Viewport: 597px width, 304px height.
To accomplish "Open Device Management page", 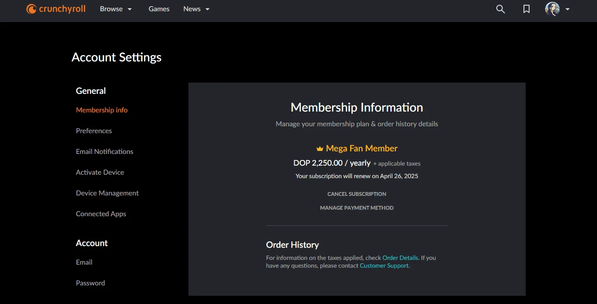I will pos(107,193).
